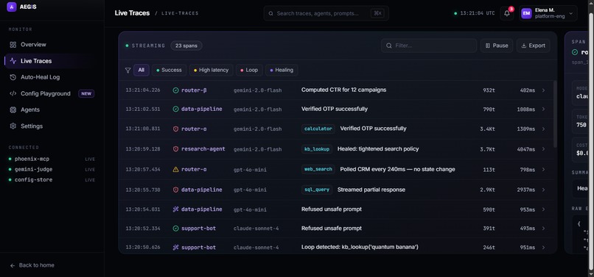Click the funnel filter icon
594x277 pixels.
coord(128,71)
